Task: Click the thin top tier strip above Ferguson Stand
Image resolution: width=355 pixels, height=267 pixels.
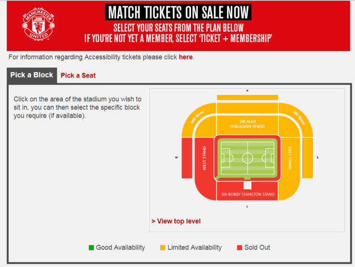Action: coord(247,98)
